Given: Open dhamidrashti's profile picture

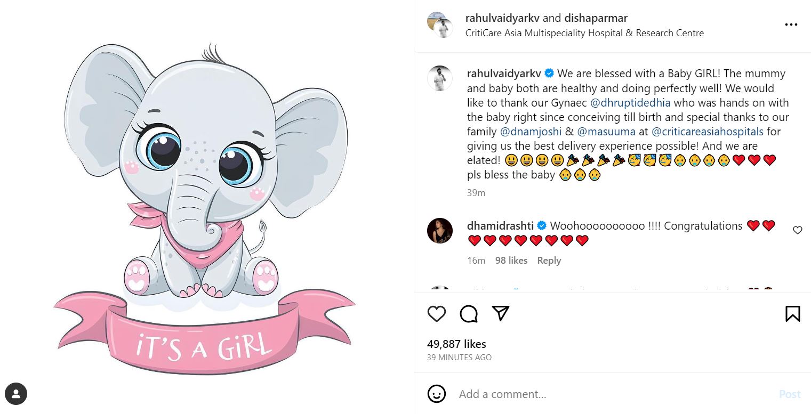Looking at the screenshot, I should (x=440, y=231).
